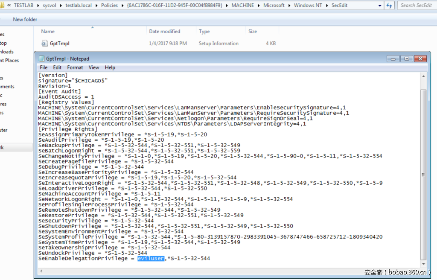Click the Revision=1 line

point(55,86)
